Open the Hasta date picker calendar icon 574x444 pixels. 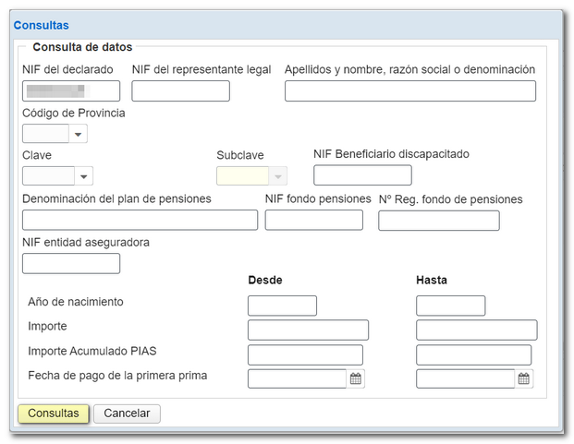click(524, 378)
